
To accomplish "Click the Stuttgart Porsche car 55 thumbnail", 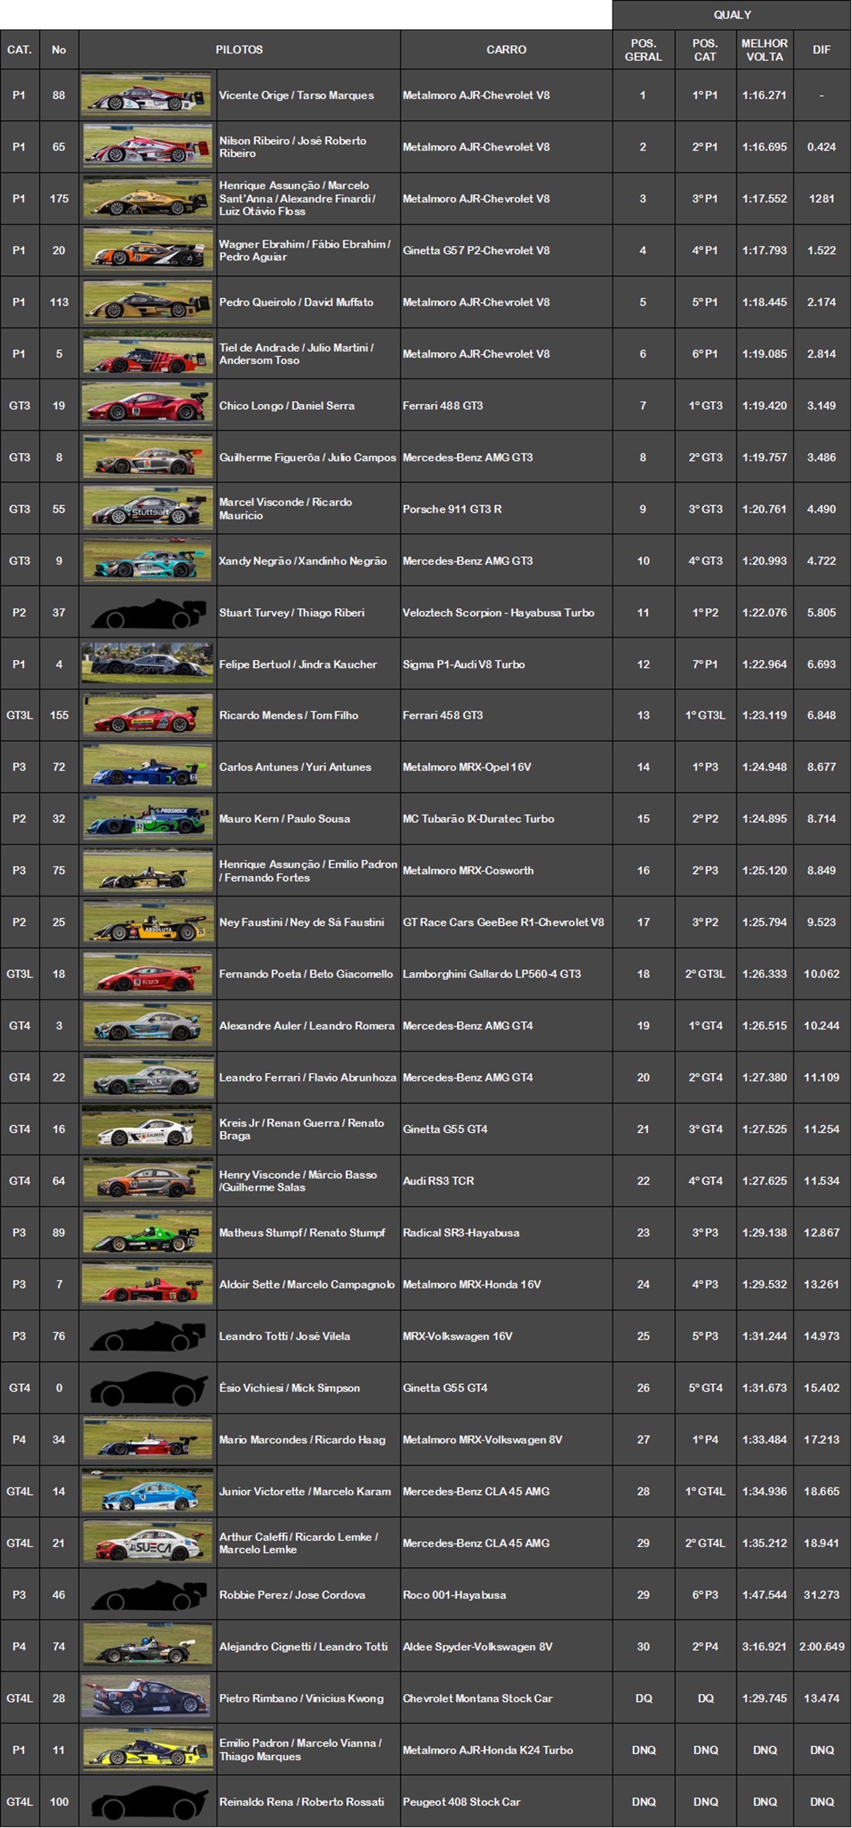I will pos(147,509).
